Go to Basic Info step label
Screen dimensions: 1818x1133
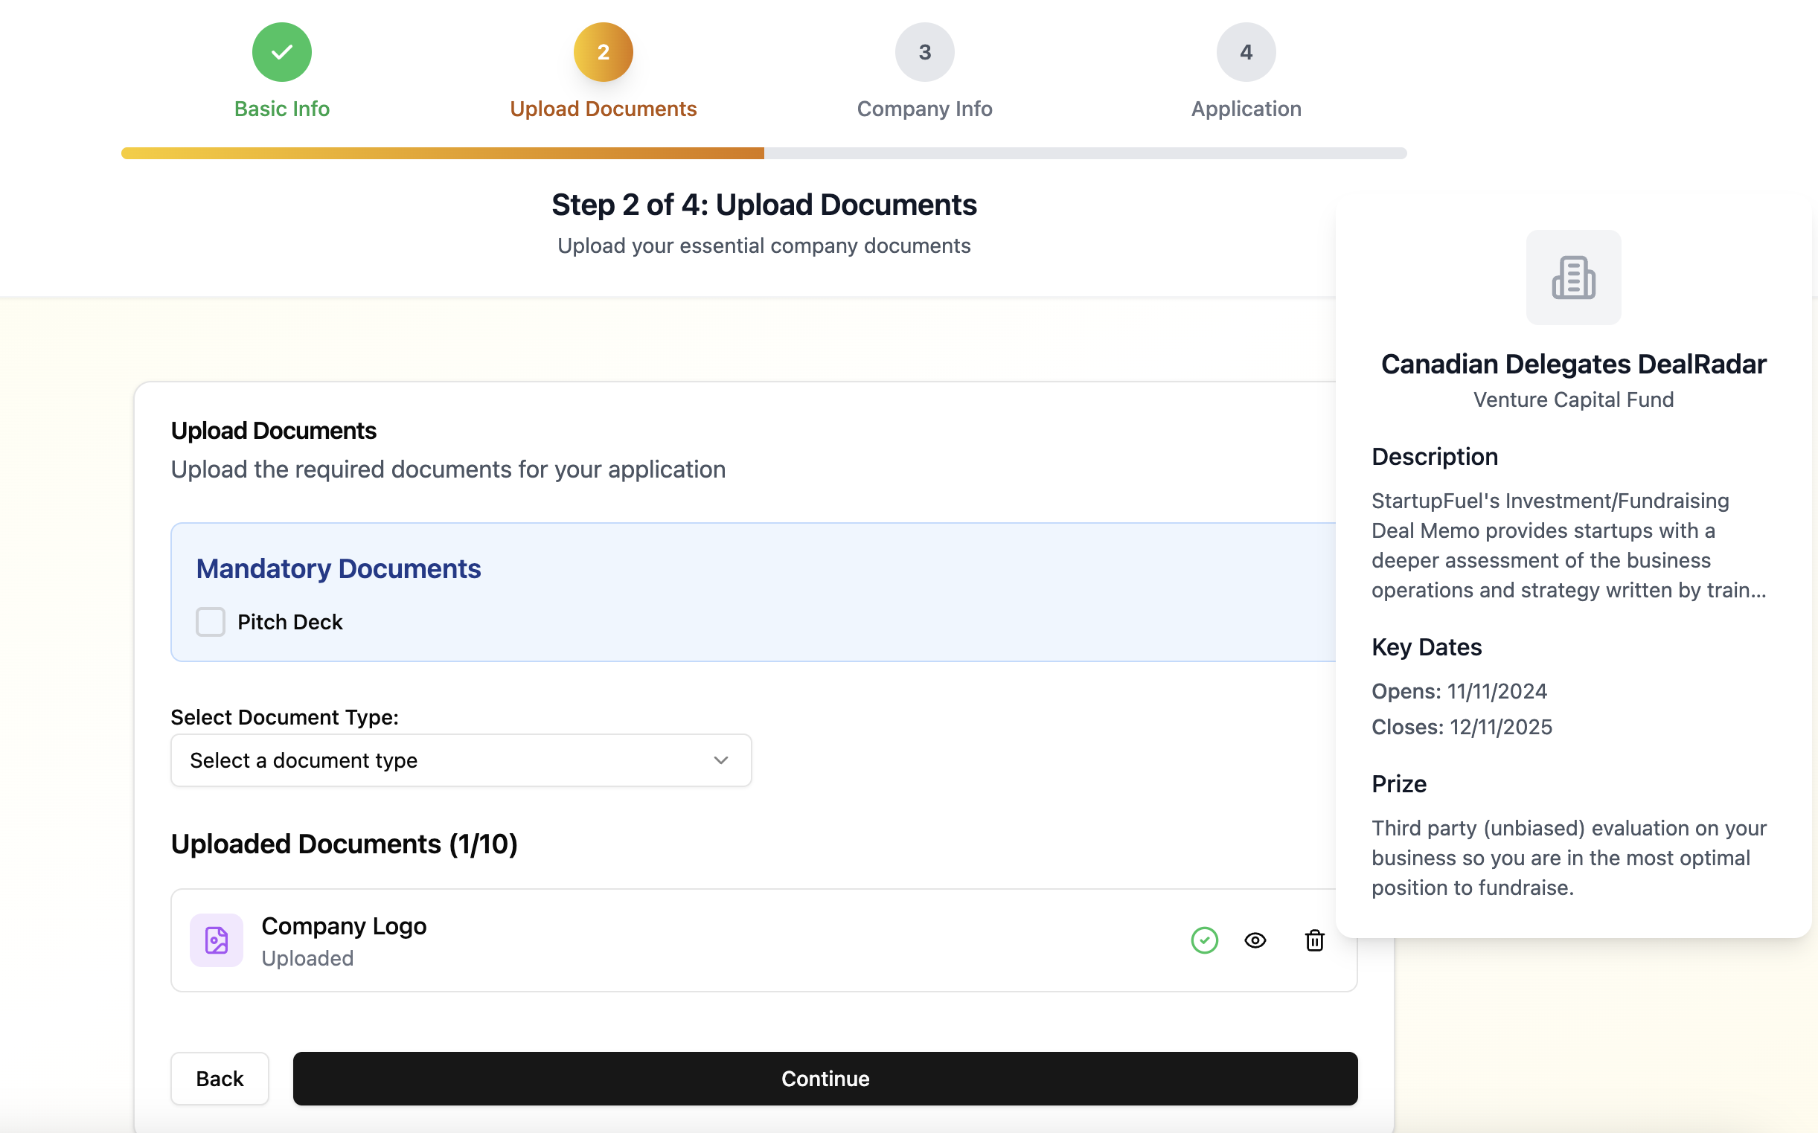click(282, 109)
